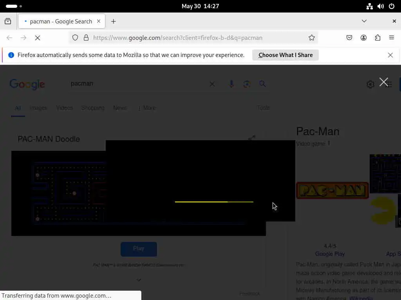The height and width of the screenshot is (300, 401).
Task: Open the system power menu
Action: coord(392,6)
